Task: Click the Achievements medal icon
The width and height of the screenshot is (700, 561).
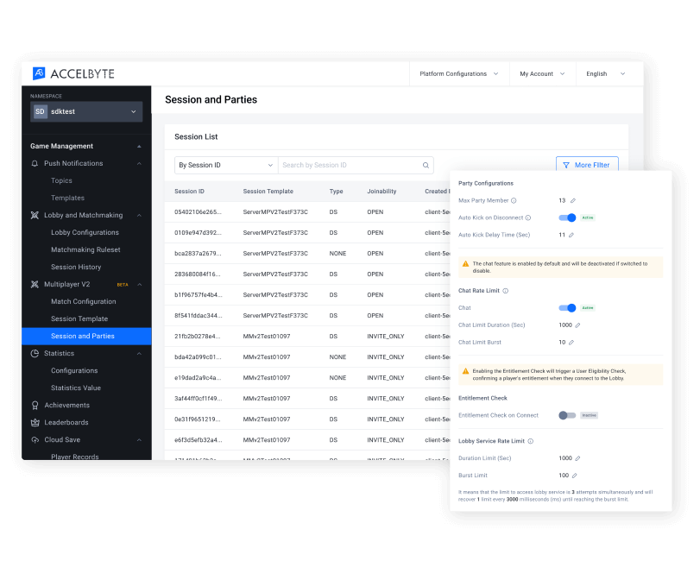Action: point(35,406)
